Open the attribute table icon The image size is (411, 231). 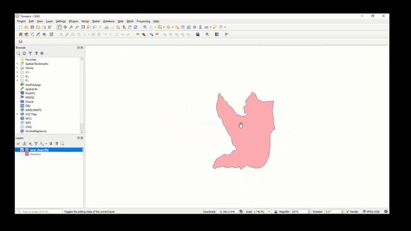coord(182,27)
